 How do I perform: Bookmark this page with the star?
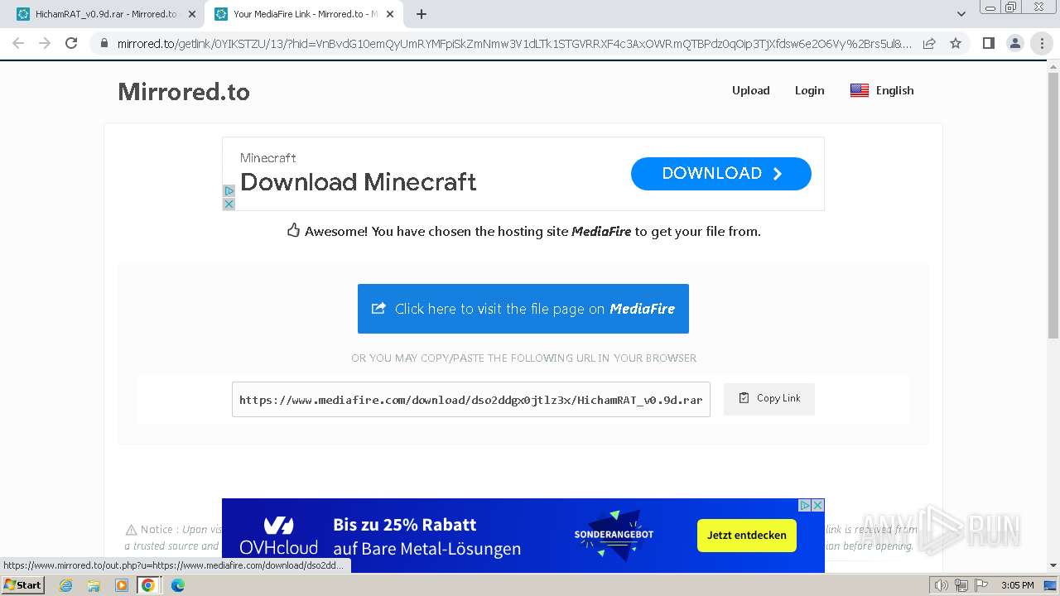956,43
